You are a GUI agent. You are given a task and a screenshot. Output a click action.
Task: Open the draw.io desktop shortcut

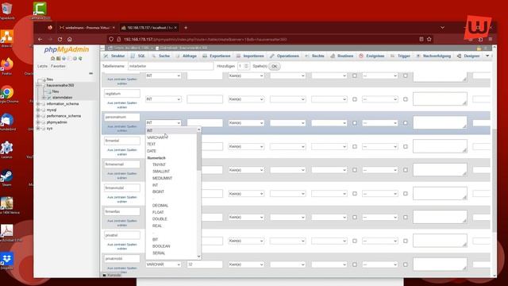[x=7, y=38]
